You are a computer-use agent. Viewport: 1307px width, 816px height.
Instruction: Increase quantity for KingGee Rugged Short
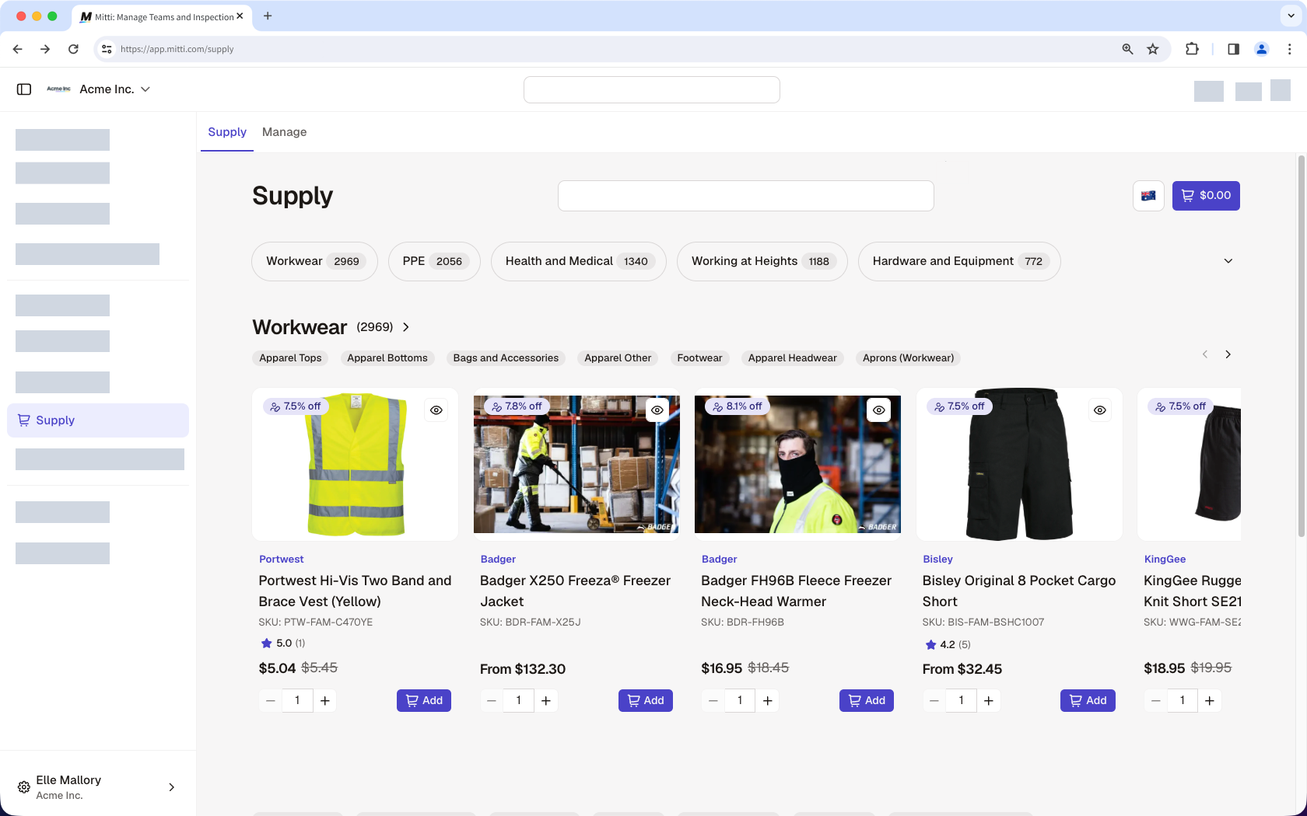(1210, 701)
